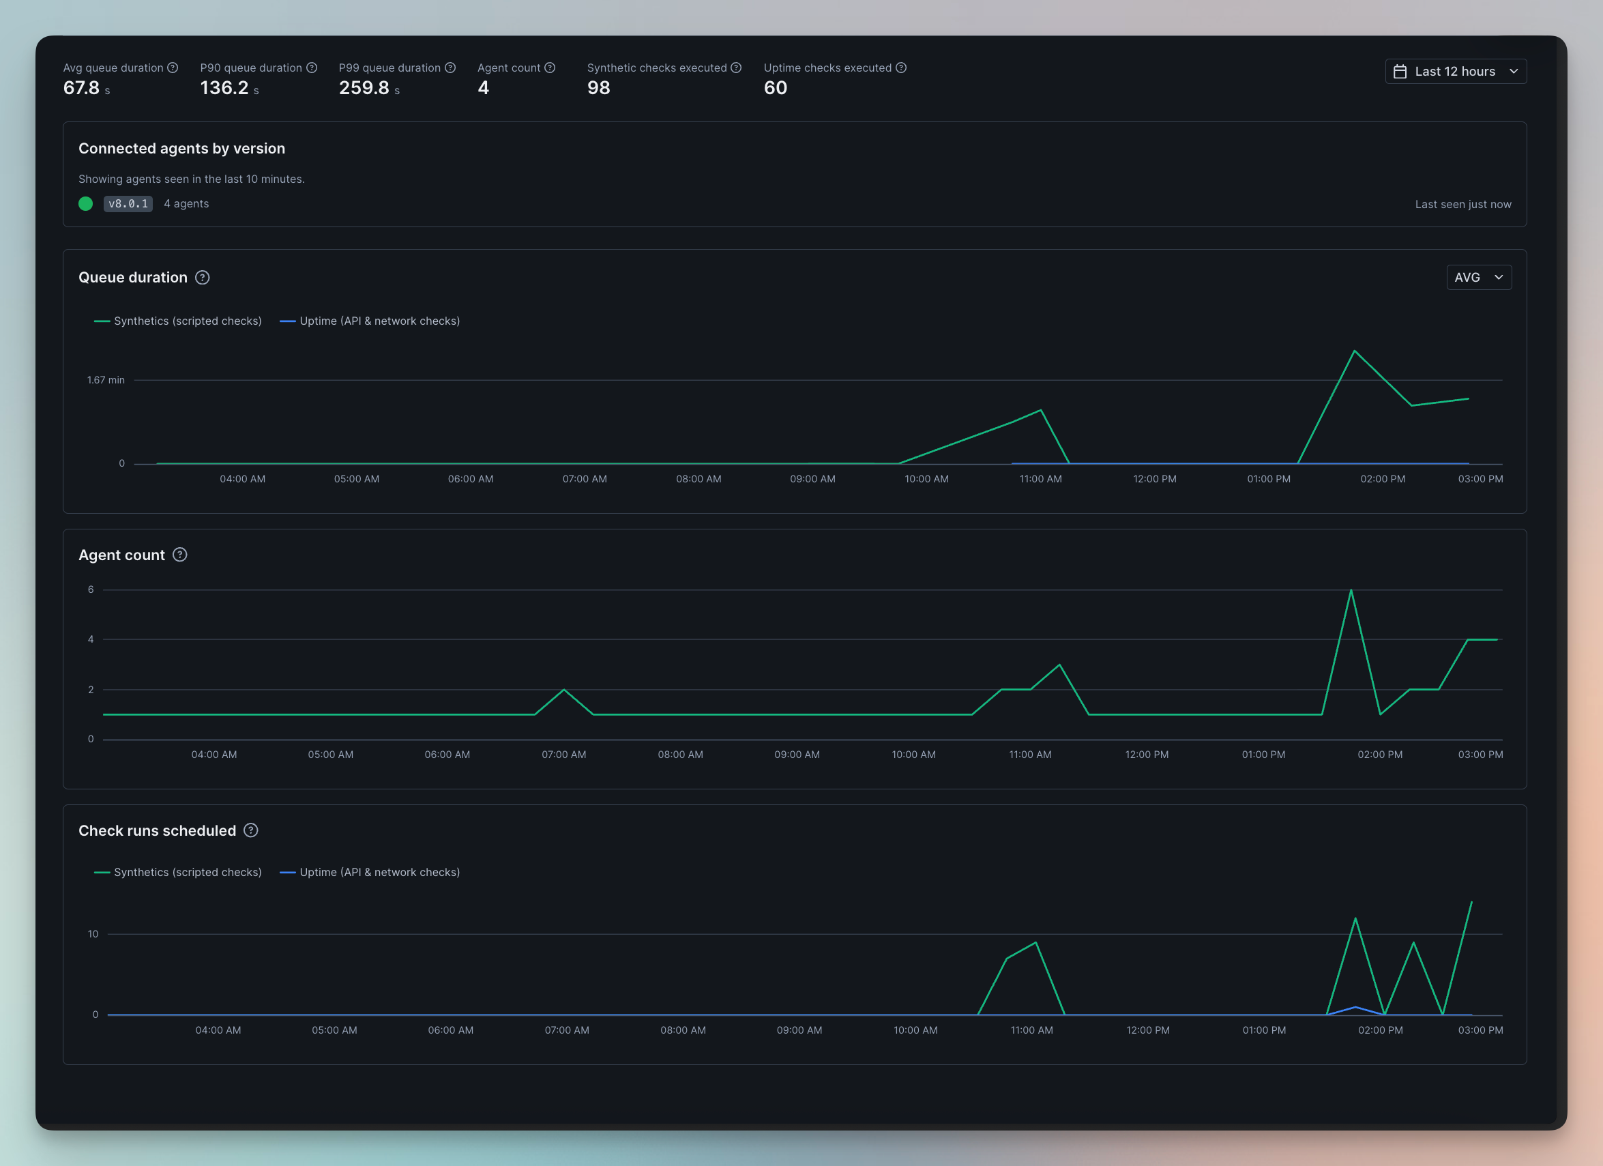Show info for Queue duration chart title

(202, 277)
